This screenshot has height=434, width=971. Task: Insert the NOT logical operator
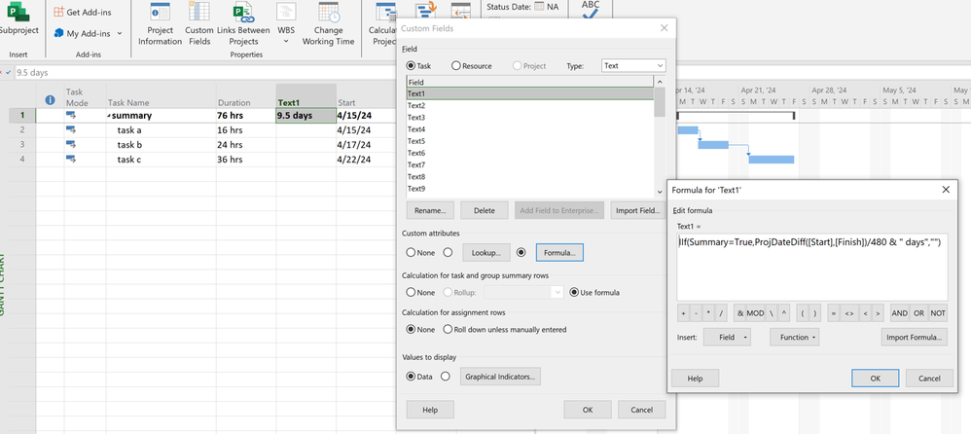938,313
